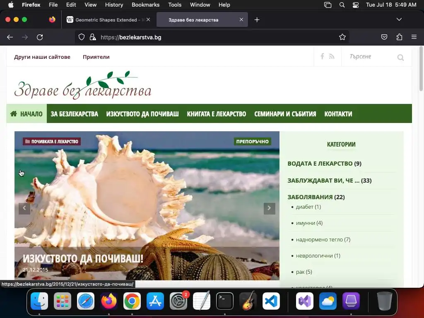Open the Bookmarks menu
Viewport: 424px width, 318px height.
145,5
